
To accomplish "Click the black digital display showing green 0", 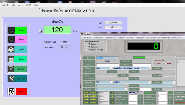I will coord(144,46).
